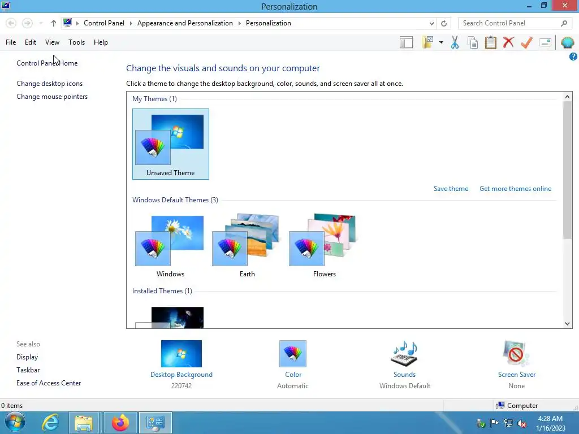Open the Help question mark icon
The width and height of the screenshot is (579, 434).
point(573,57)
